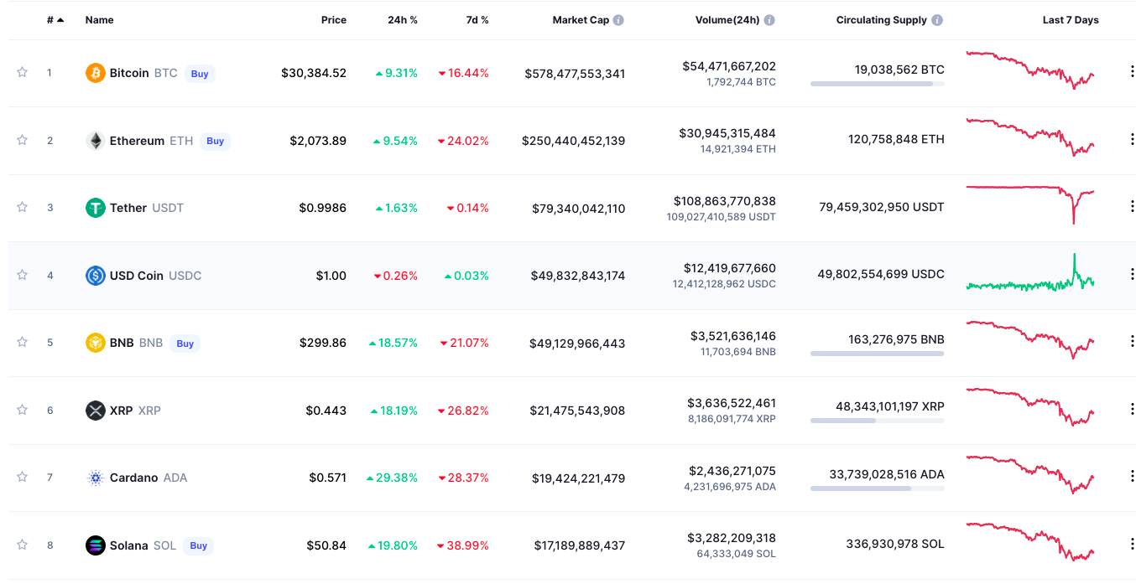Click Ethereum volume $30,945,315,484
The height and width of the screenshot is (584, 1136).
pos(727,133)
